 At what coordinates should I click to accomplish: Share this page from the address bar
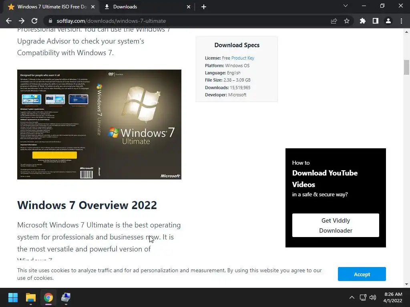(x=334, y=21)
